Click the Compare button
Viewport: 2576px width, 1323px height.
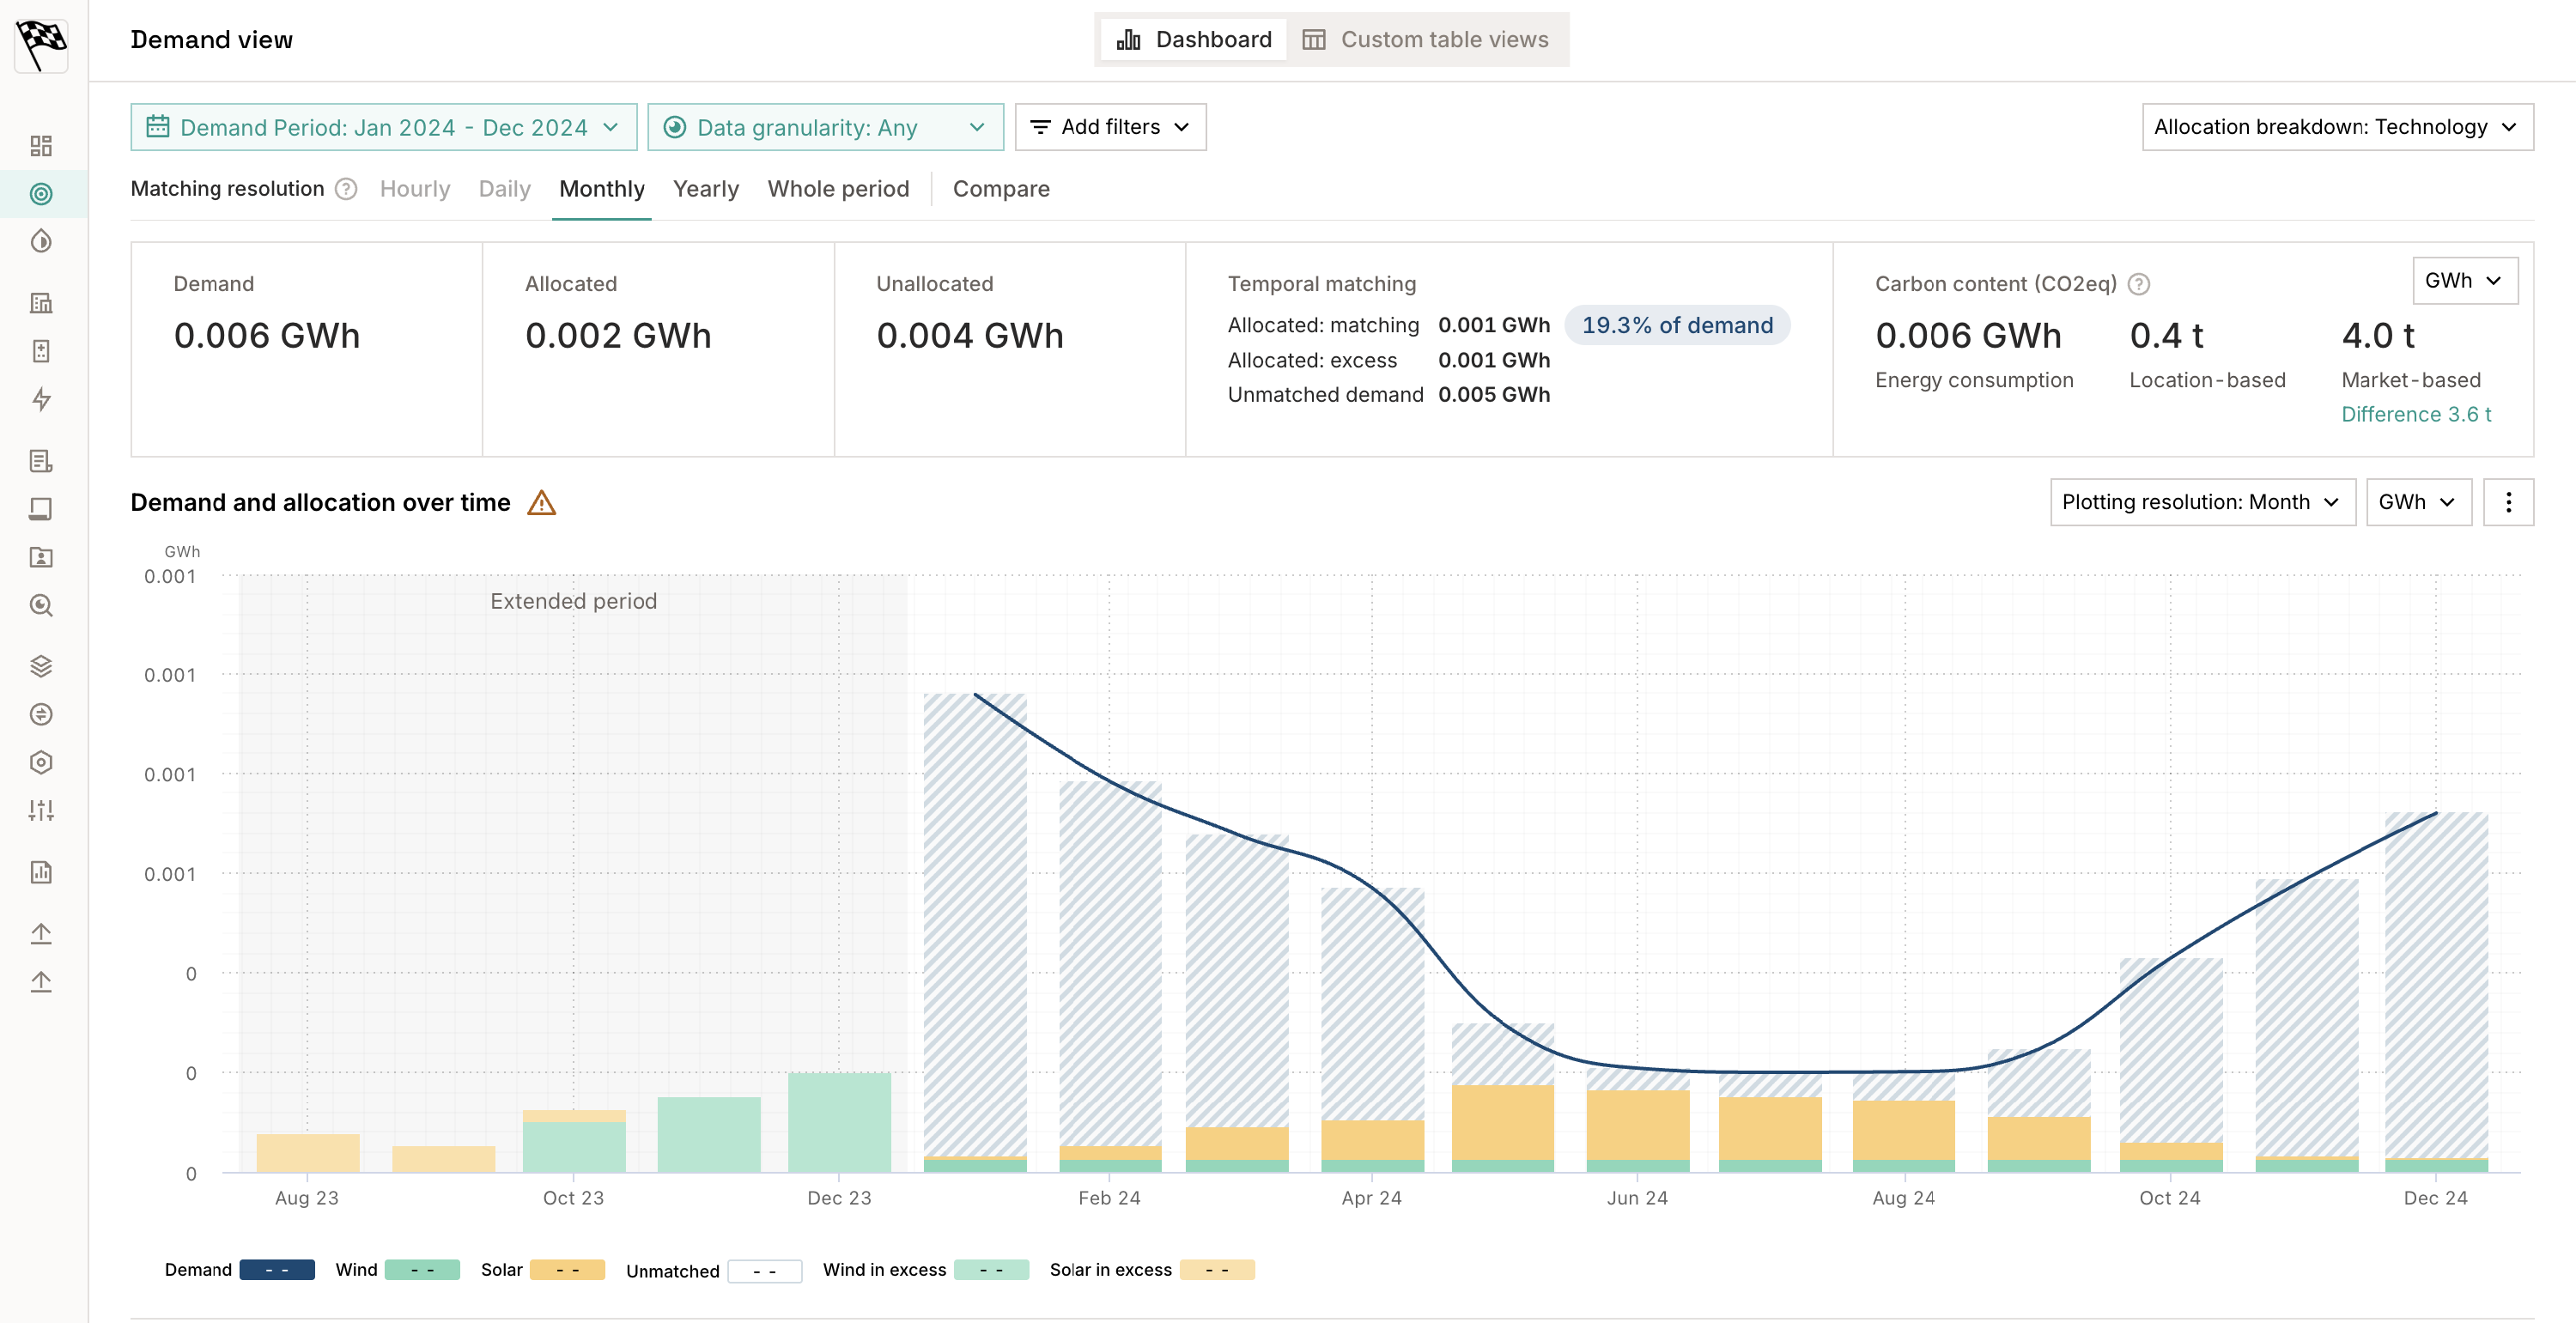1000,189
